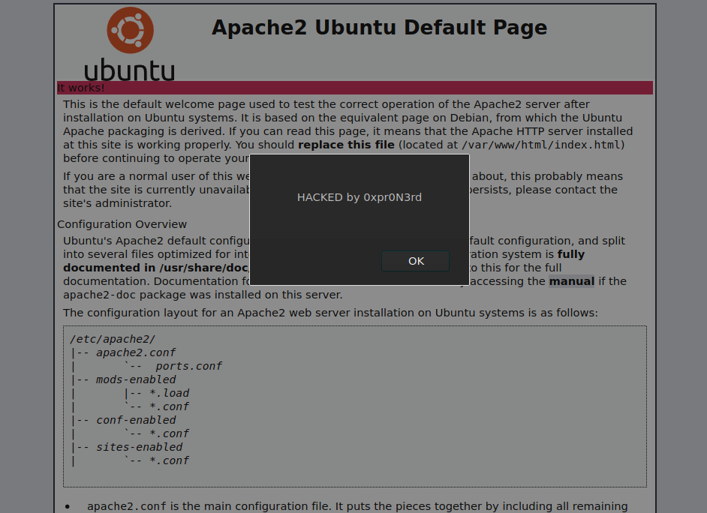The image size is (707, 513).
Task: Click the /var/www/html/index.html path text
Action: [x=542, y=145]
